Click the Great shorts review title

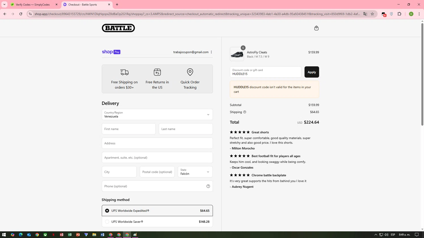coord(260,132)
